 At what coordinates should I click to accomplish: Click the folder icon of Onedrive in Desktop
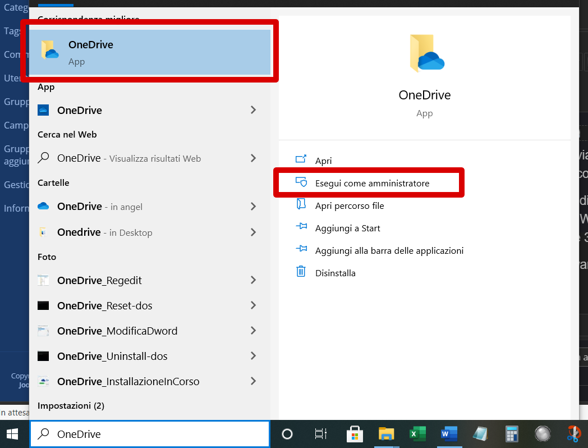pos(43,232)
